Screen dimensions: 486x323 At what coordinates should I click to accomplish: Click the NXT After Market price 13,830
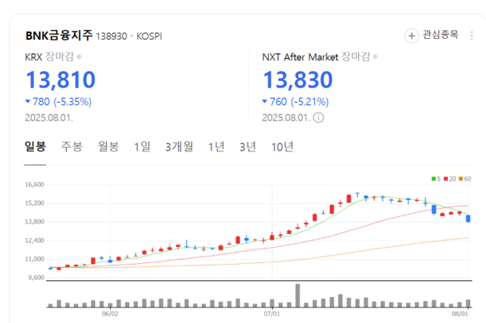pyautogui.click(x=298, y=79)
